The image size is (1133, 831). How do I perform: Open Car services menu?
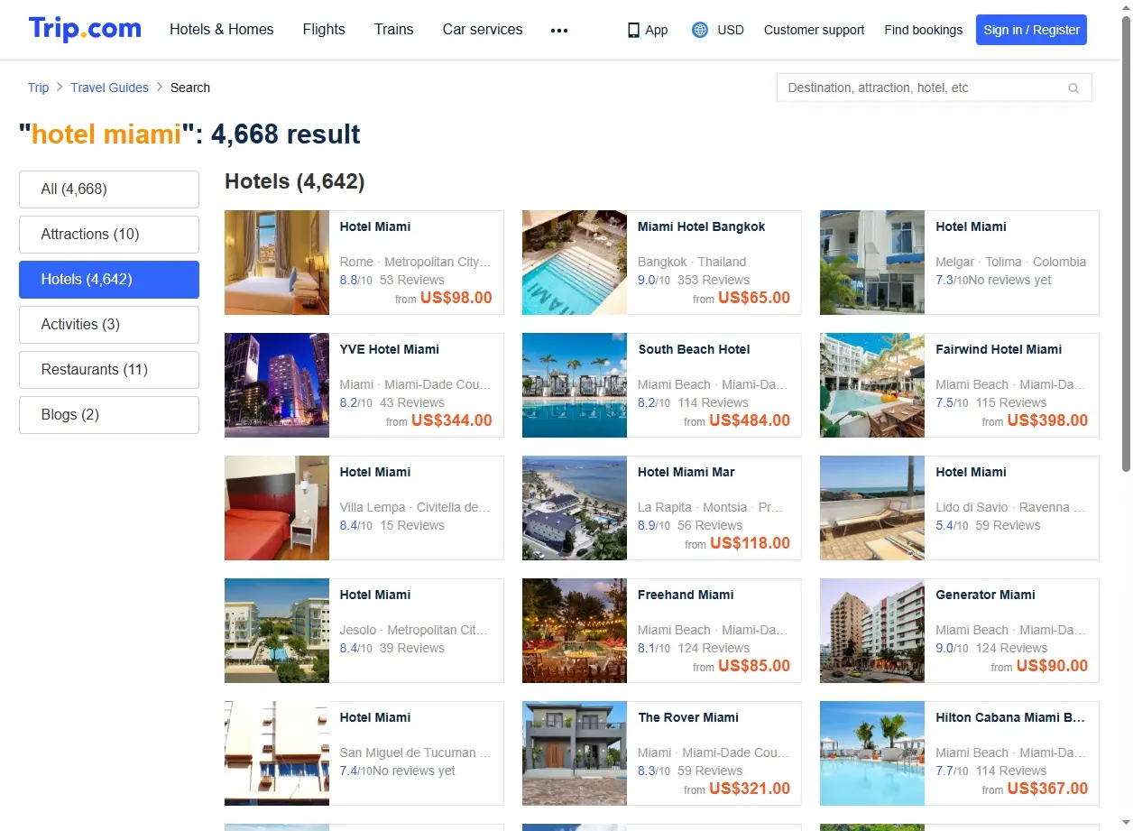(483, 30)
